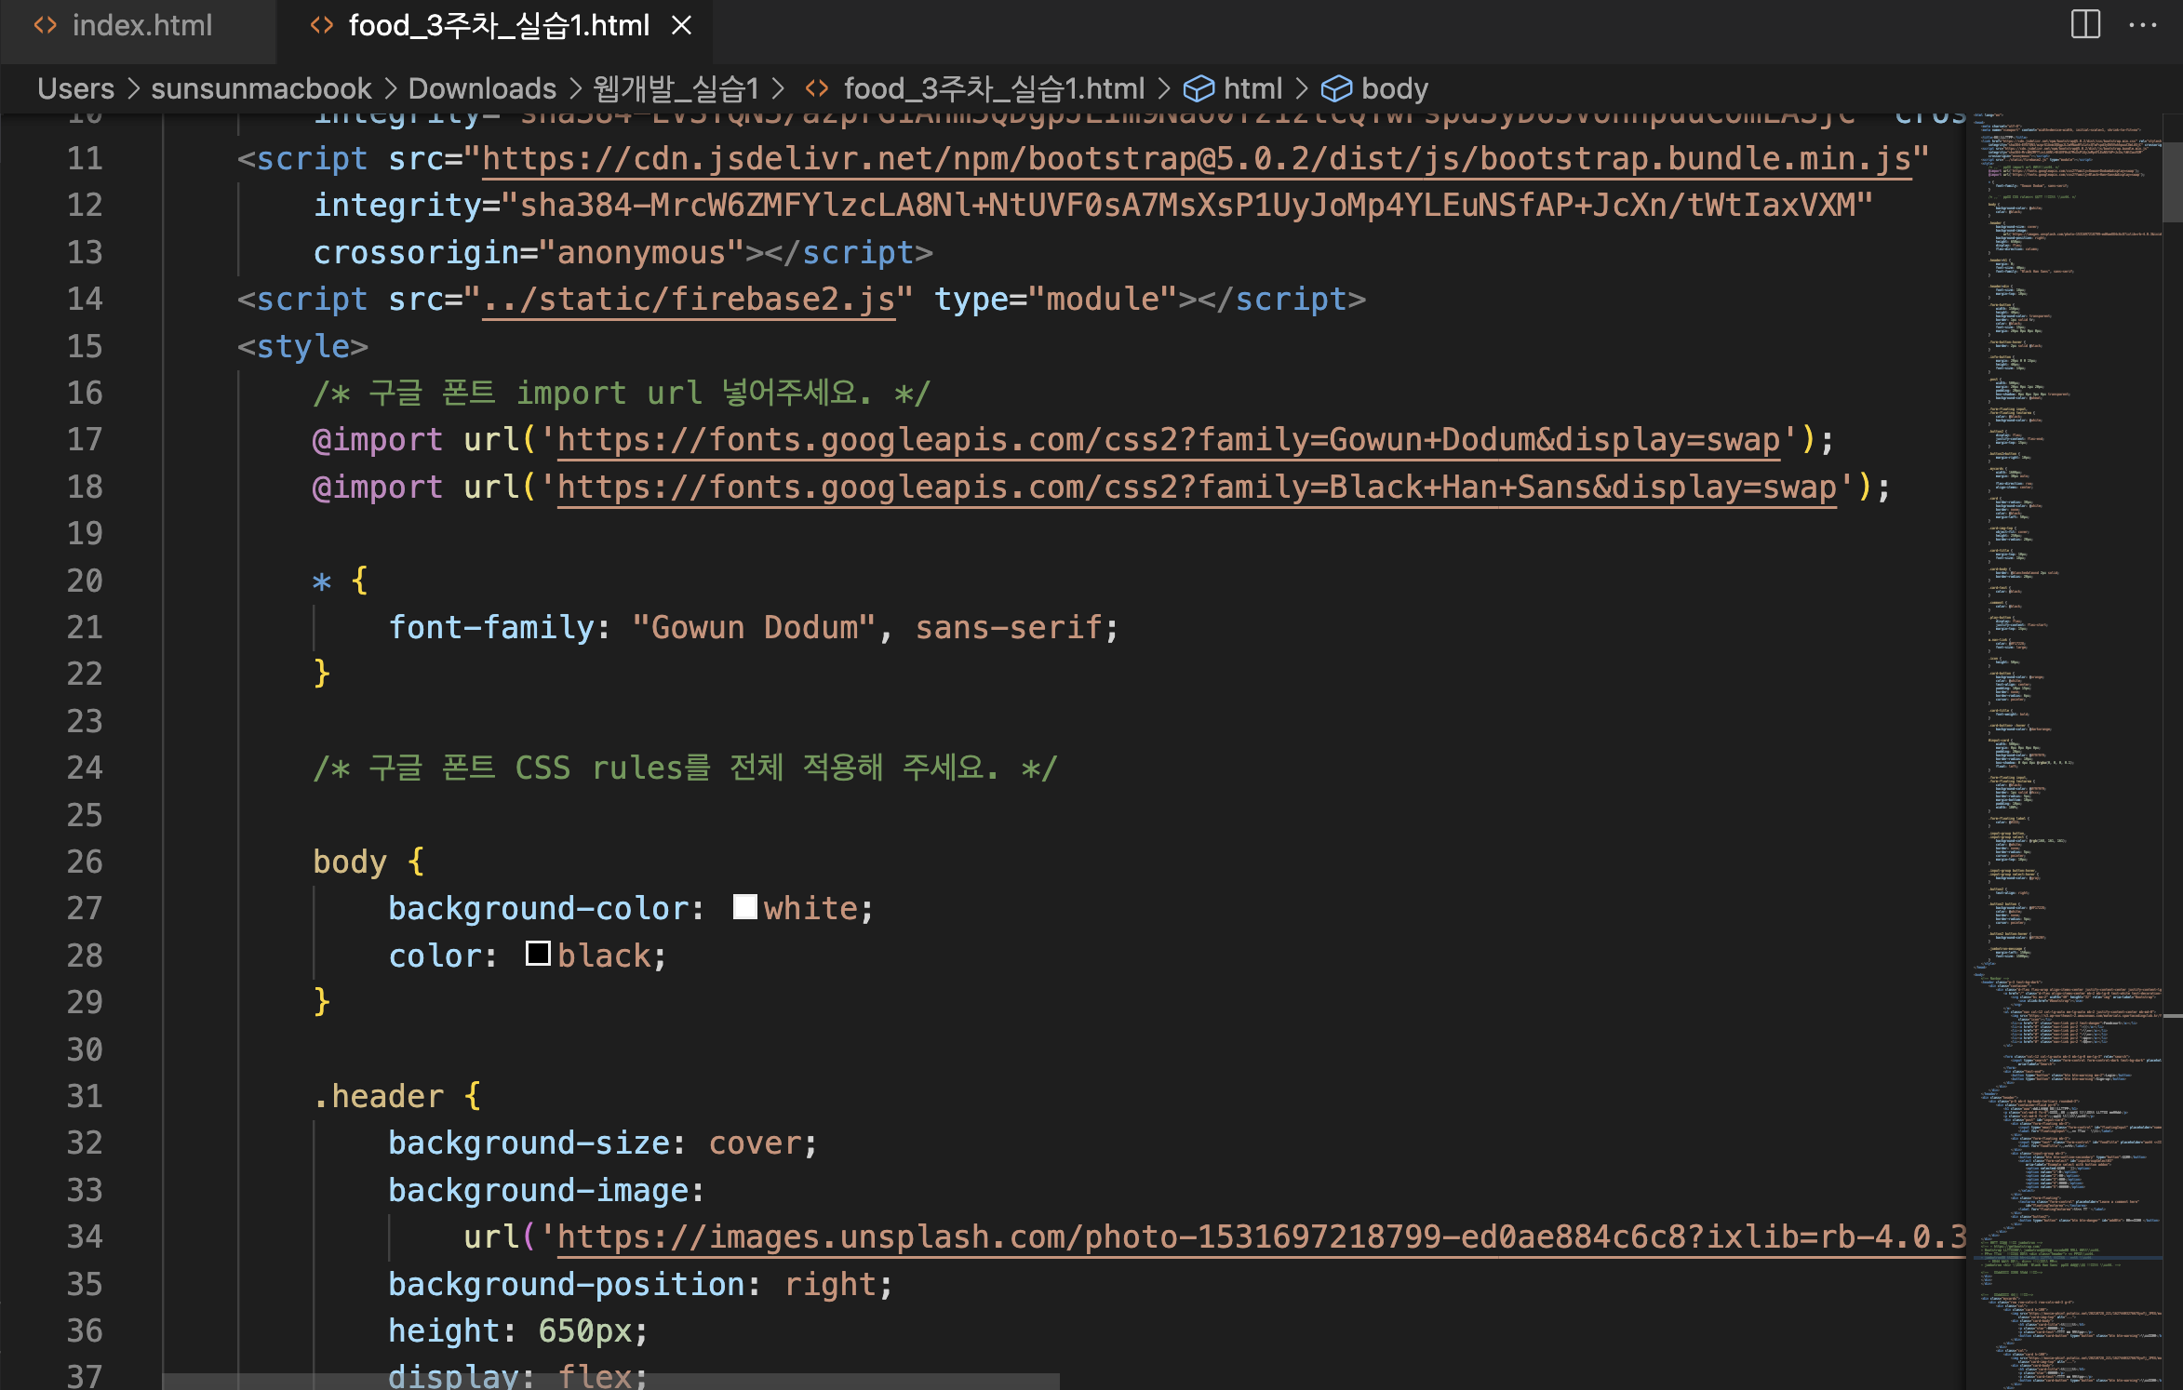
Task: Open the body breadcrumb symbol list
Action: pos(1394,88)
